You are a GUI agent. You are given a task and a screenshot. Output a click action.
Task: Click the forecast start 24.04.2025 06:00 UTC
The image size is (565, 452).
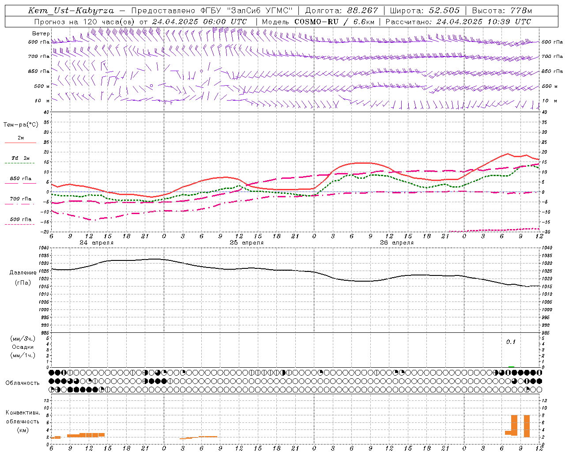[x=200, y=22]
